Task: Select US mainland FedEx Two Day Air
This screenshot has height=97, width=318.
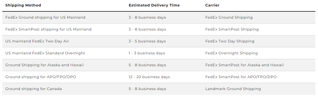Action: point(37,41)
